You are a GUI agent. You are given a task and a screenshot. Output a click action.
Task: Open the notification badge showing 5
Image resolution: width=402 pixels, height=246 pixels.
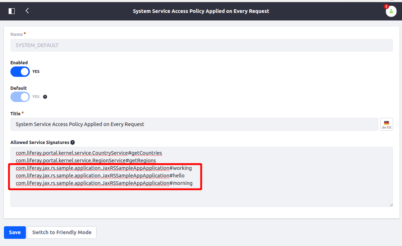pyautogui.click(x=386, y=6)
